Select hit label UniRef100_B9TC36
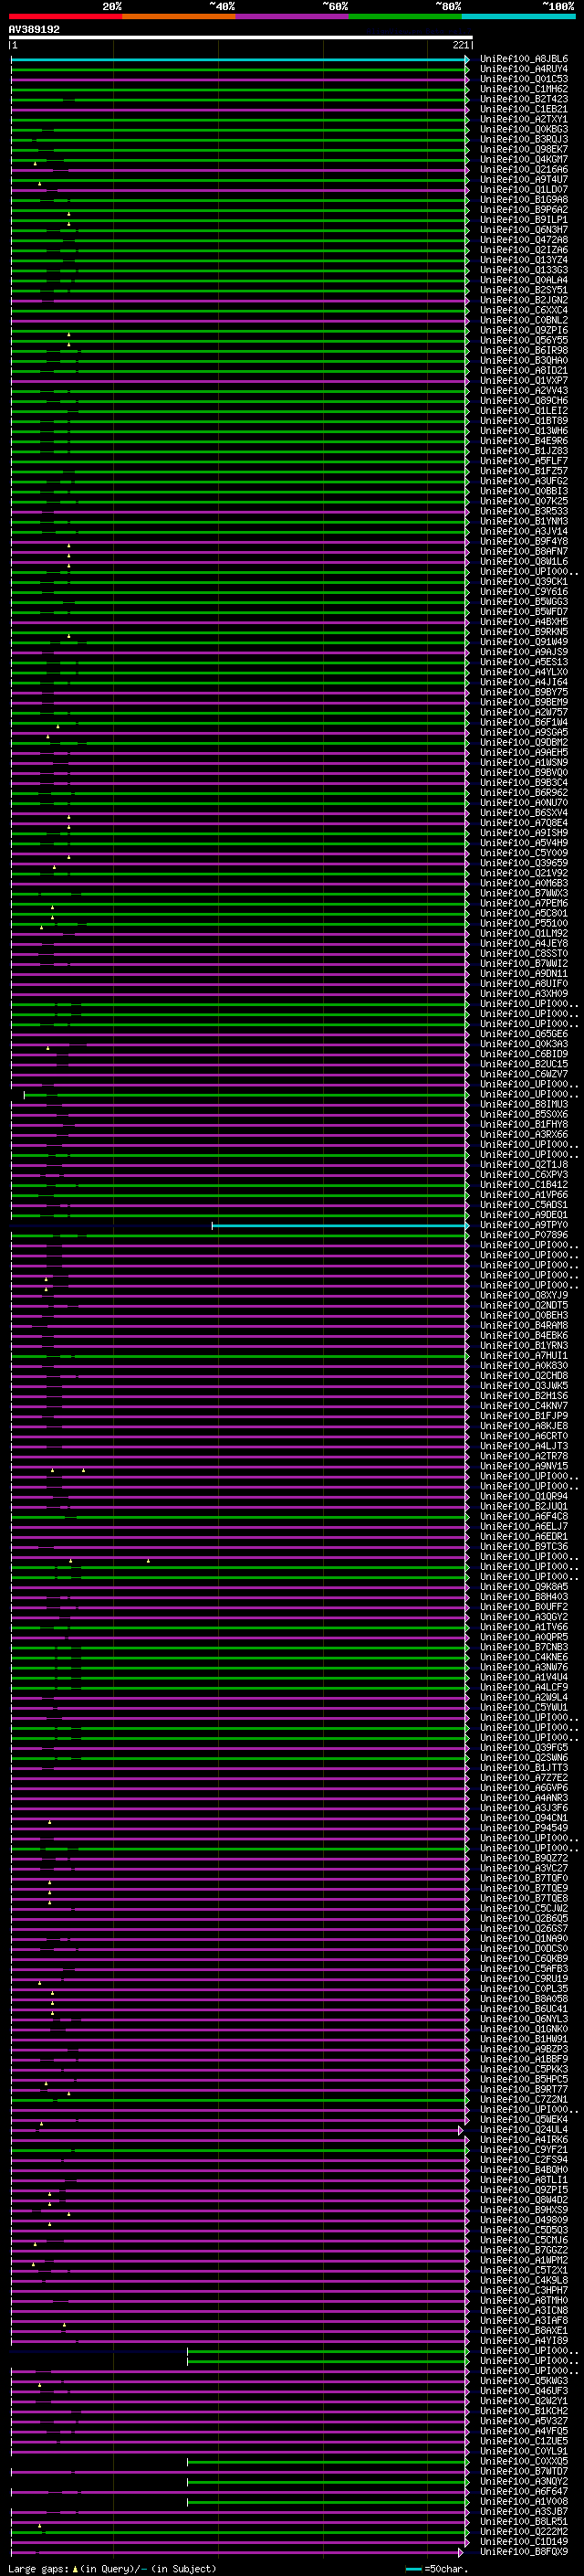Image resolution: width=584 pixels, height=2576 pixels. click(x=523, y=1546)
